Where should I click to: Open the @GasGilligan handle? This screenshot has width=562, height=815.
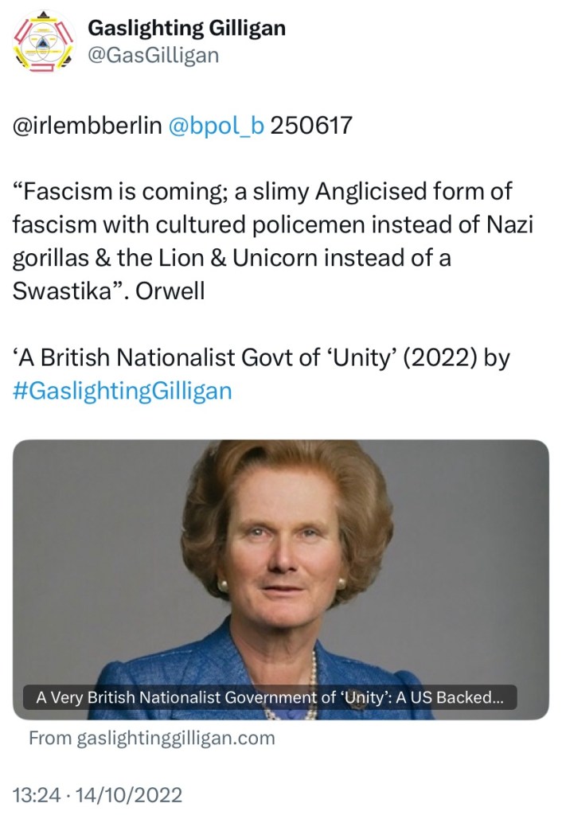coord(153,55)
